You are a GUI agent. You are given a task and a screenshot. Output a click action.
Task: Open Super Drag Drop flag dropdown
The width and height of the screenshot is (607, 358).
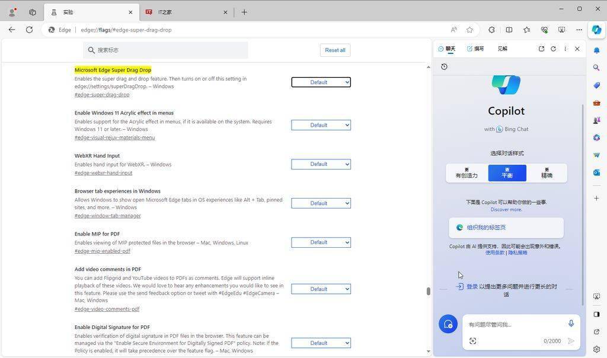click(x=321, y=82)
